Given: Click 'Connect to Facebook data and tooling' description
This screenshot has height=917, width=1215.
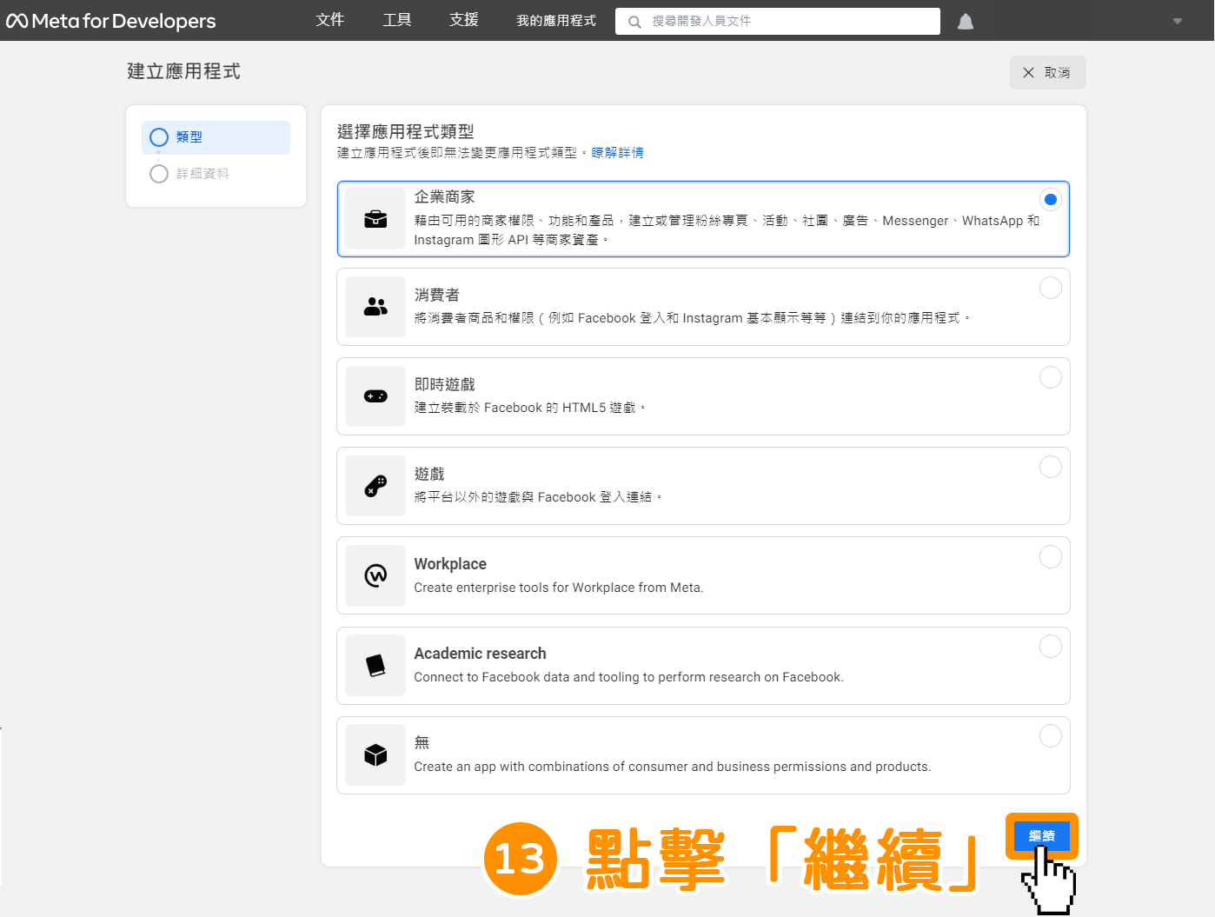Looking at the screenshot, I should (628, 677).
